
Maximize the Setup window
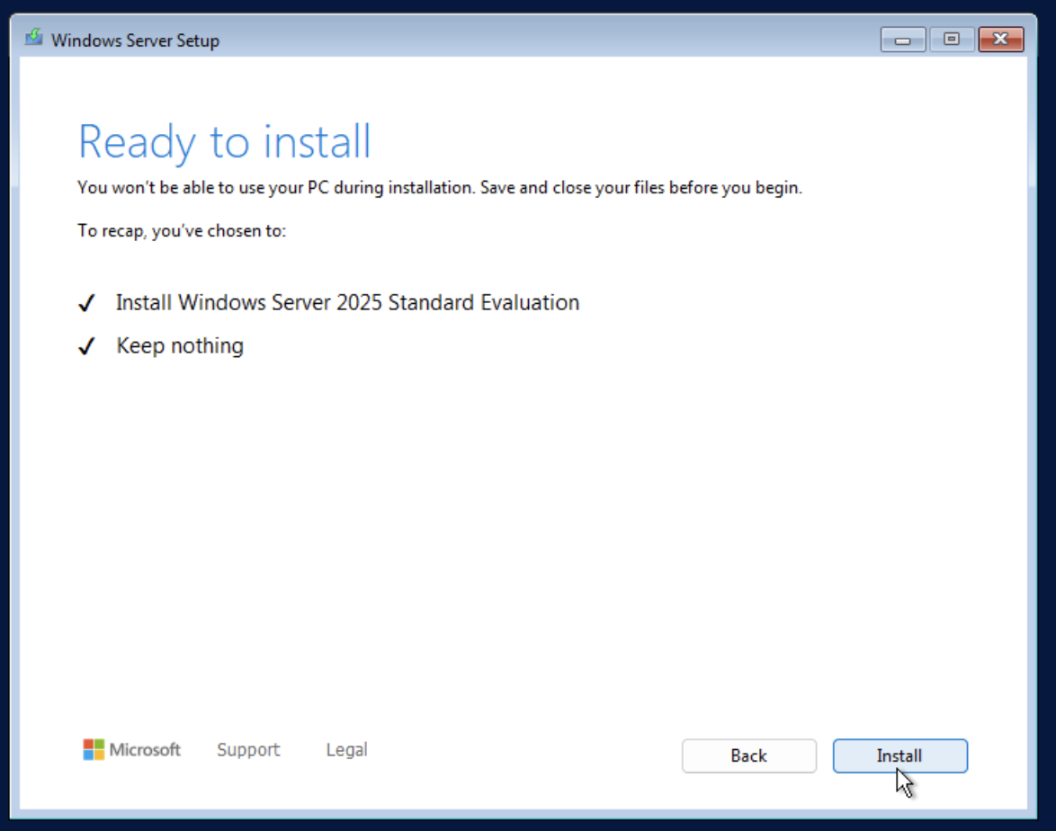pos(951,40)
